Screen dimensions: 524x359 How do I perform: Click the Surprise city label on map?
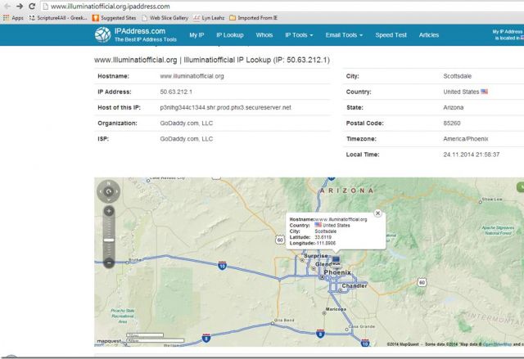pyautogui.click(x=316, y=256)
